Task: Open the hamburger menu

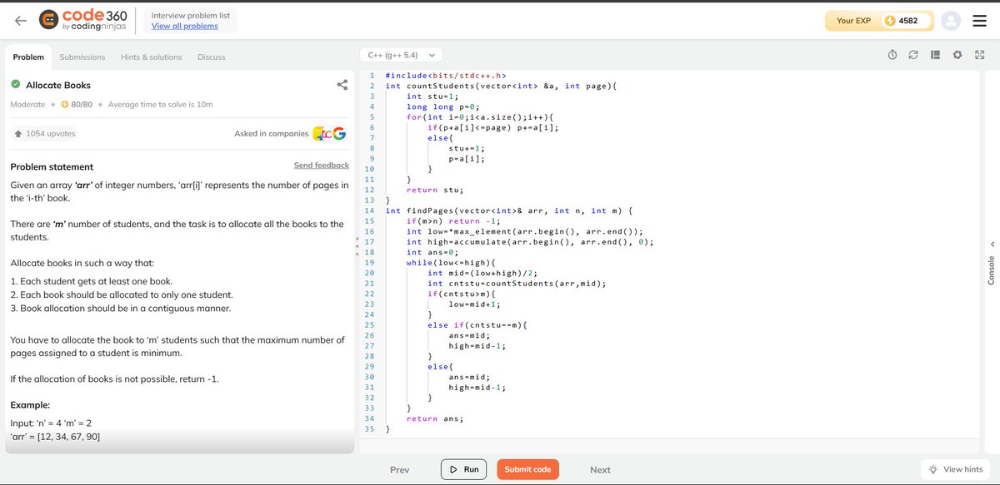Action: (x=979, y=21)
